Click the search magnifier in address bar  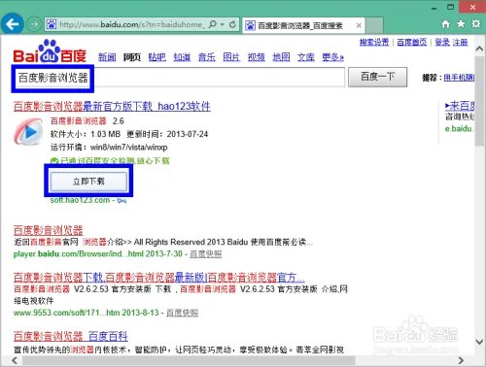(x=213, y=24)
